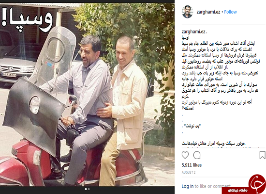Click the heart like icon
This screenshot has height=194, width=266.
[185, 155]
